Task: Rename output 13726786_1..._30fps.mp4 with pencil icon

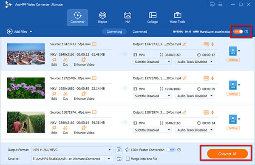Action: coord(184,78)
